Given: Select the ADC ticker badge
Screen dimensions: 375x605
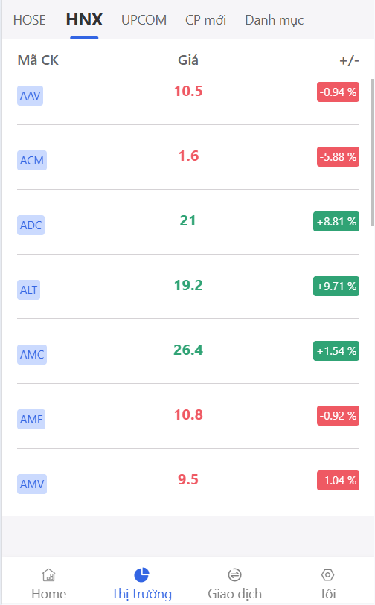Looking at the screenshot, I should tap(31, 225).
